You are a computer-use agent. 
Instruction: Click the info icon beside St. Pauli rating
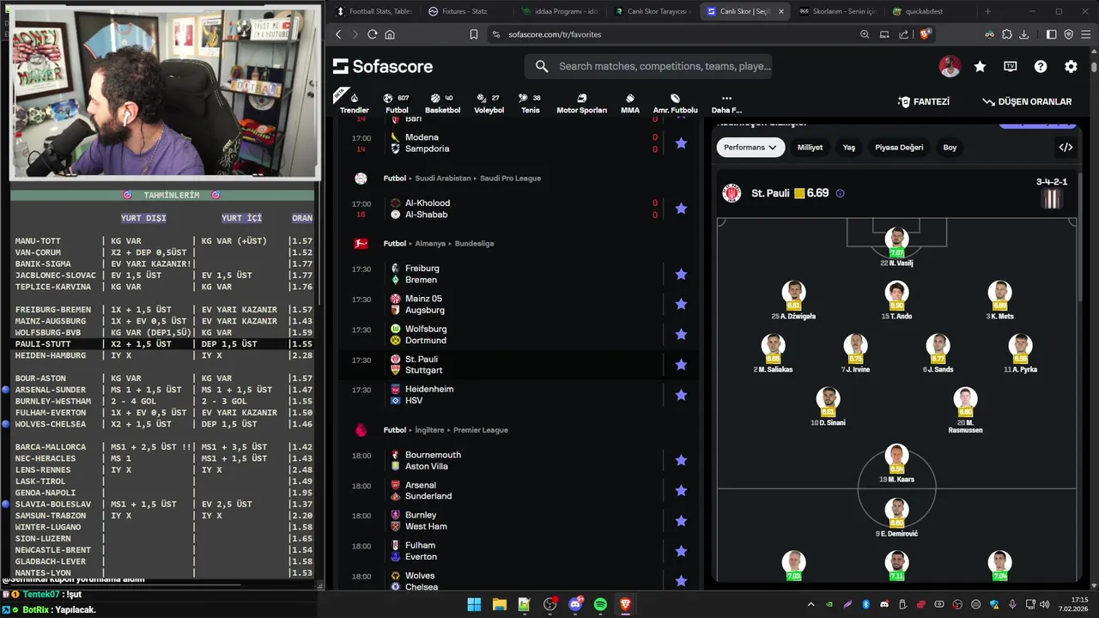pyautogui.click(x=840, y=193)
